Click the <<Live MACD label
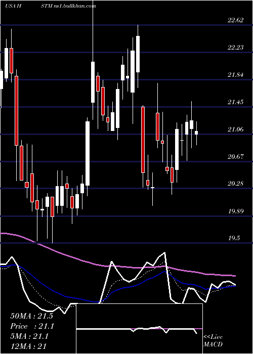The height and width of the screenshot is (354, 253). tap(213, 340)
